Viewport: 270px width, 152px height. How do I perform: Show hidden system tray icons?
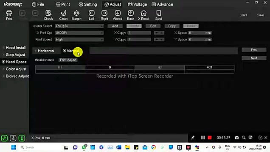[207, 147]
